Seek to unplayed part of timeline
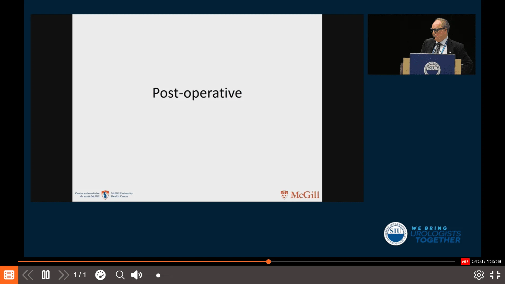 click(x=363, y=262)
